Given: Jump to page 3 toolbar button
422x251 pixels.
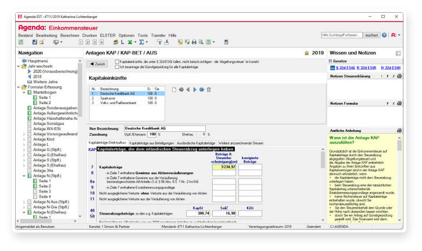Looking at the screenshot, I should pos(94,42).
